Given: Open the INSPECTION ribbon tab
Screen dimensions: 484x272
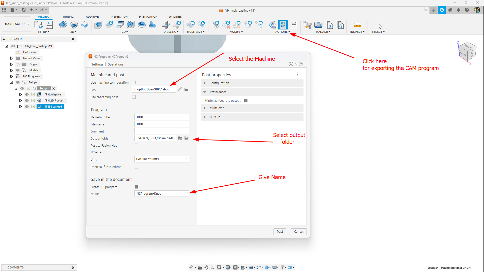Looking at the screenshot, I should (x=119, y=17).
